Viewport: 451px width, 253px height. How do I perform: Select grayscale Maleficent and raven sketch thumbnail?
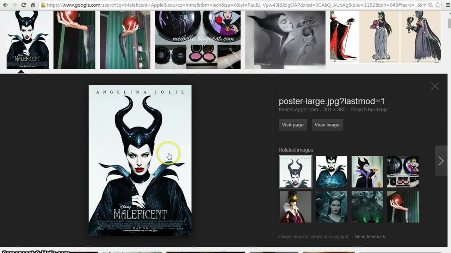point(285,40)
